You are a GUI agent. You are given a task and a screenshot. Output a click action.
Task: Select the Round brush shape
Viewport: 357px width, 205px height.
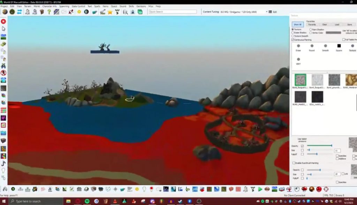tap(312, 47)
